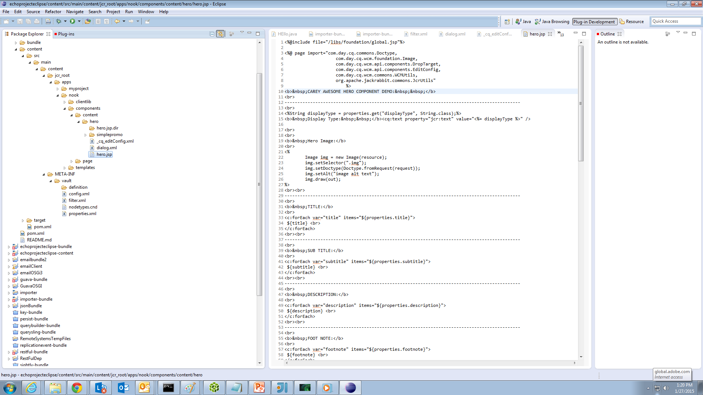Expand the simplepromo folder
The width and height of the screenshot is (703, 395).
pyautogui.click(x=86, y=135)
